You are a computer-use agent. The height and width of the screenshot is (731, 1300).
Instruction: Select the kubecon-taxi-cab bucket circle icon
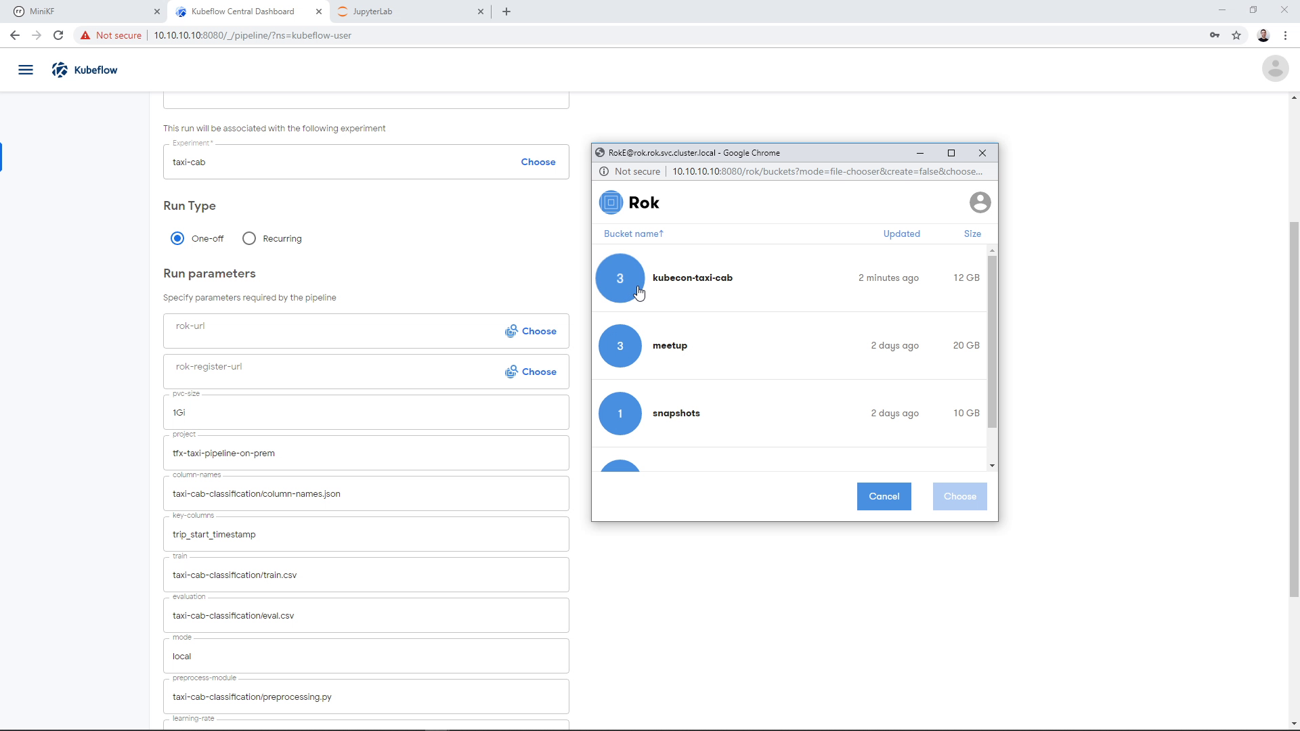tap(620, 278)
